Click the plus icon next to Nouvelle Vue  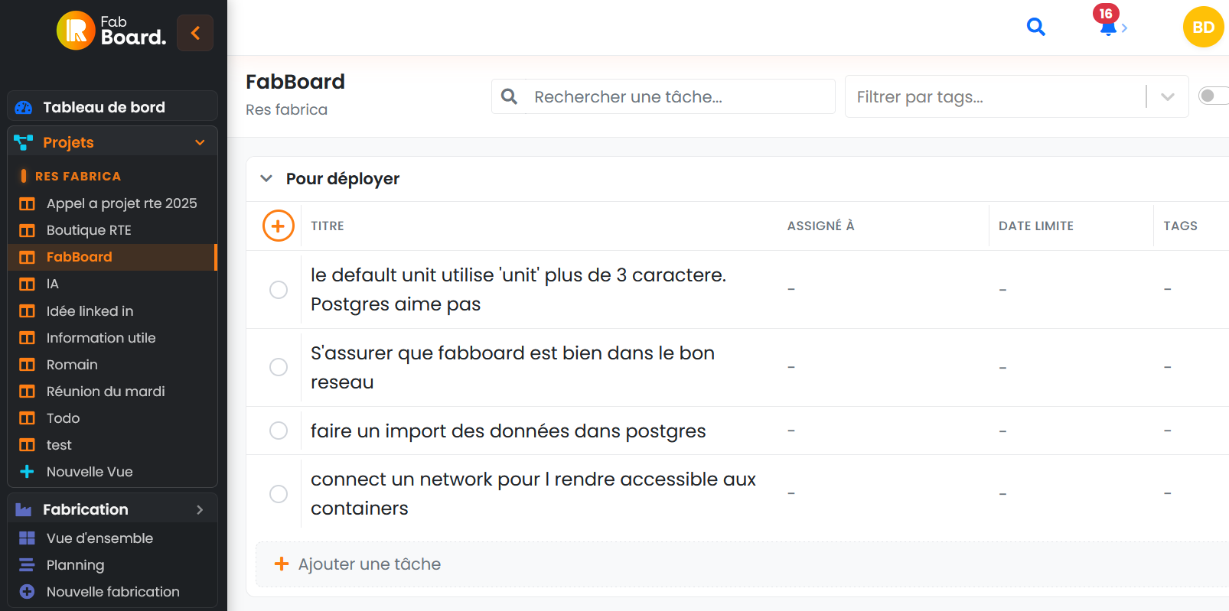tap(26, 472)
